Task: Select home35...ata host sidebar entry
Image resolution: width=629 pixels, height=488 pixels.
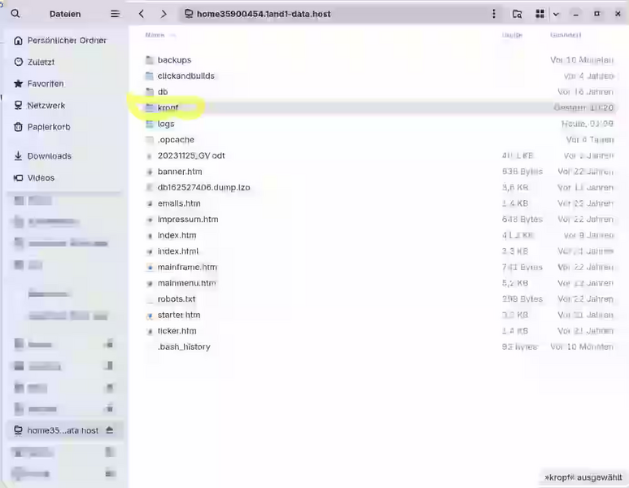Action: [64, 430]
